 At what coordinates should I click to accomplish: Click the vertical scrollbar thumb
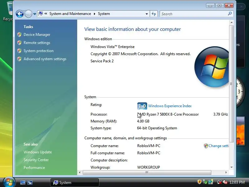click(x=231, y=84)
